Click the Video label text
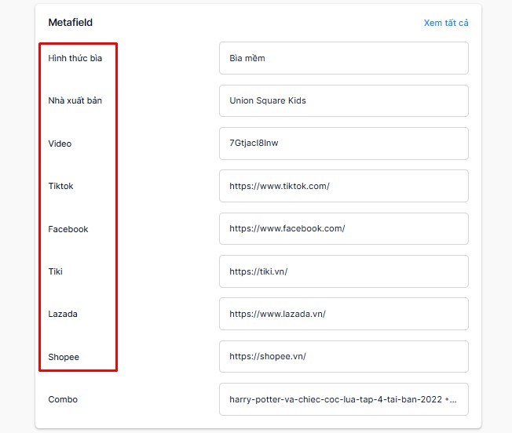Image resolution: width=512 pixels, height=433 pixels. point(60,144)
